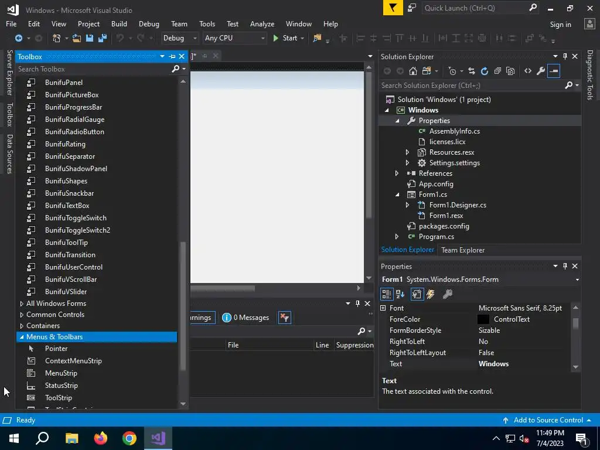Screen dimensions: 600x450
Task: Open the Any CPU platform dropdown
Action: [x=235, y=38]
